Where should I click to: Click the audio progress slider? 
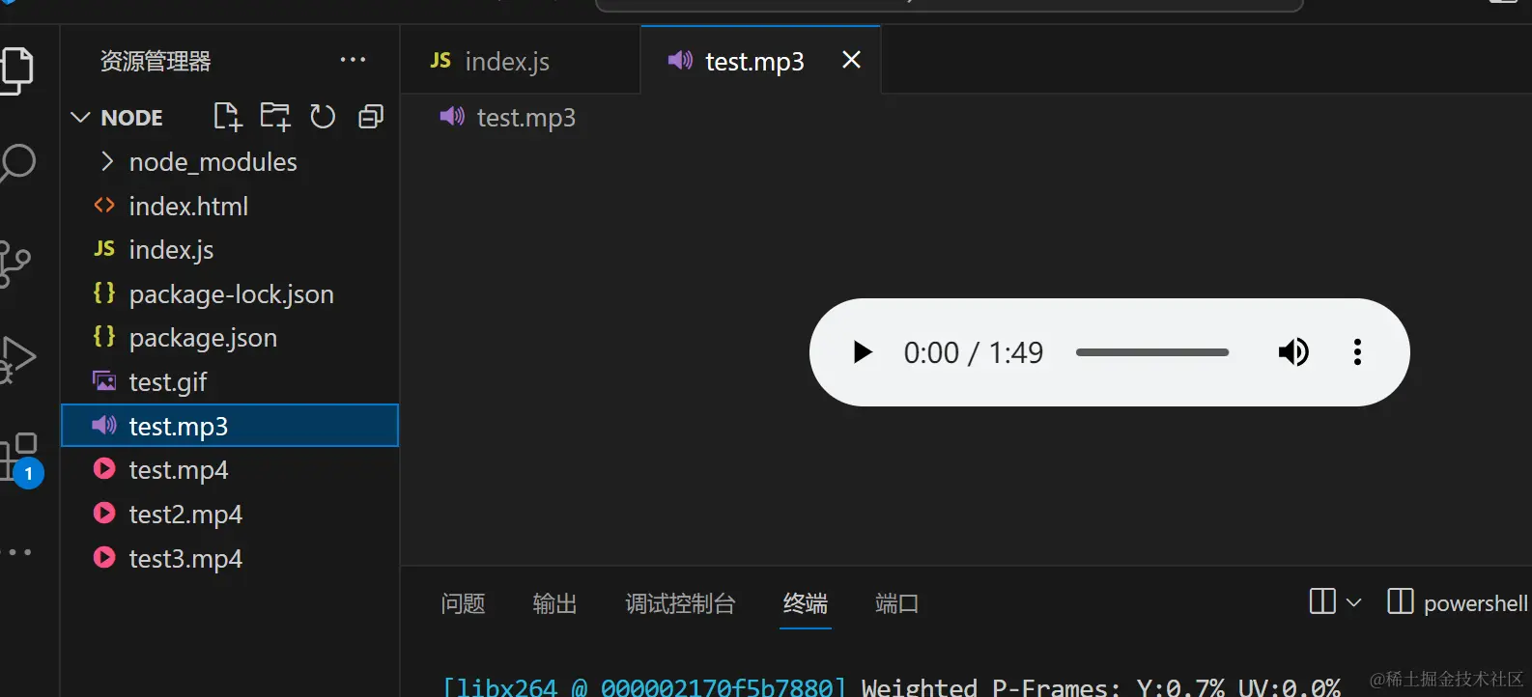click(x=1151, y=352)
